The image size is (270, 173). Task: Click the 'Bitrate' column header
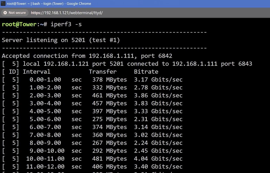tap(146, 72)
